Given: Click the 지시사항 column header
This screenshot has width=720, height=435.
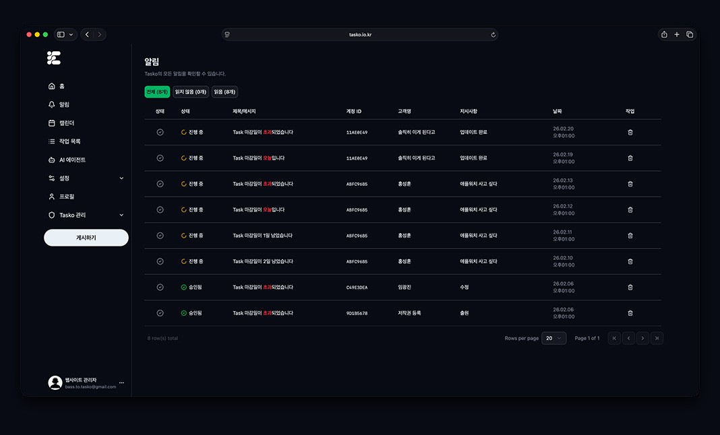Looking at the screenshot, I should (x=469, y=112).
